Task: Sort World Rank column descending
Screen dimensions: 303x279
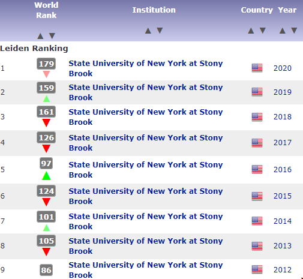Action: (x=52, y=36)
